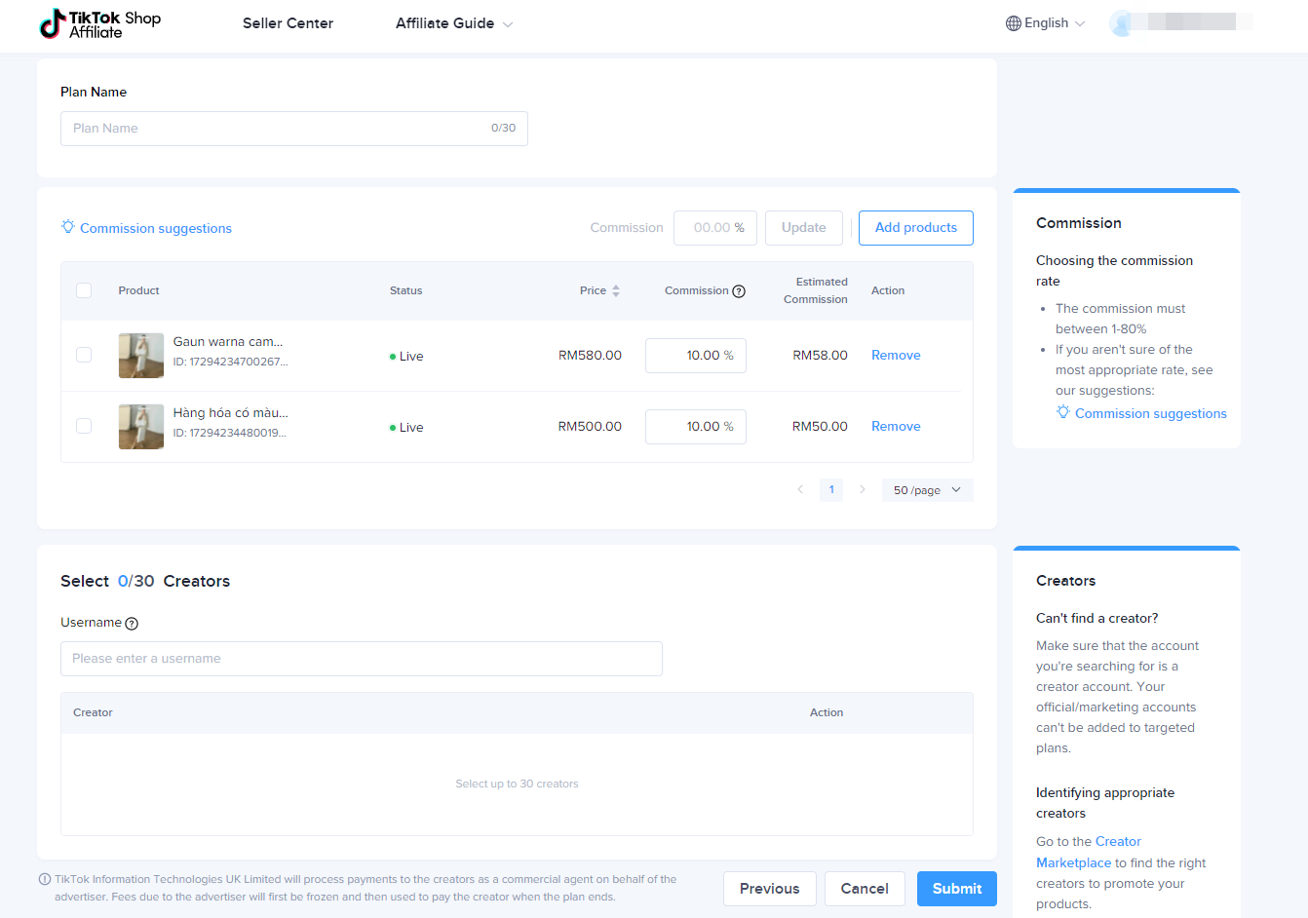This screenshot has width=1308, height=918.
Task: Select the Hàng hóa có màu checkbox
Action: [x=84, y=426]
